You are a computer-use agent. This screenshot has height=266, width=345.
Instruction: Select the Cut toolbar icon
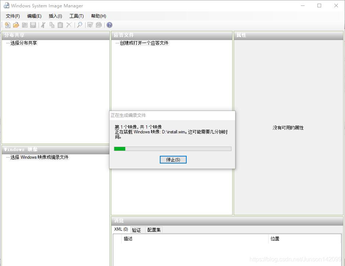pyautogui.click(x=43, y=25)
